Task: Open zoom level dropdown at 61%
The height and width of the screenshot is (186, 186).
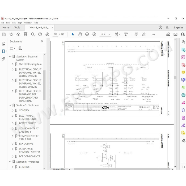Action: point(109,34)
